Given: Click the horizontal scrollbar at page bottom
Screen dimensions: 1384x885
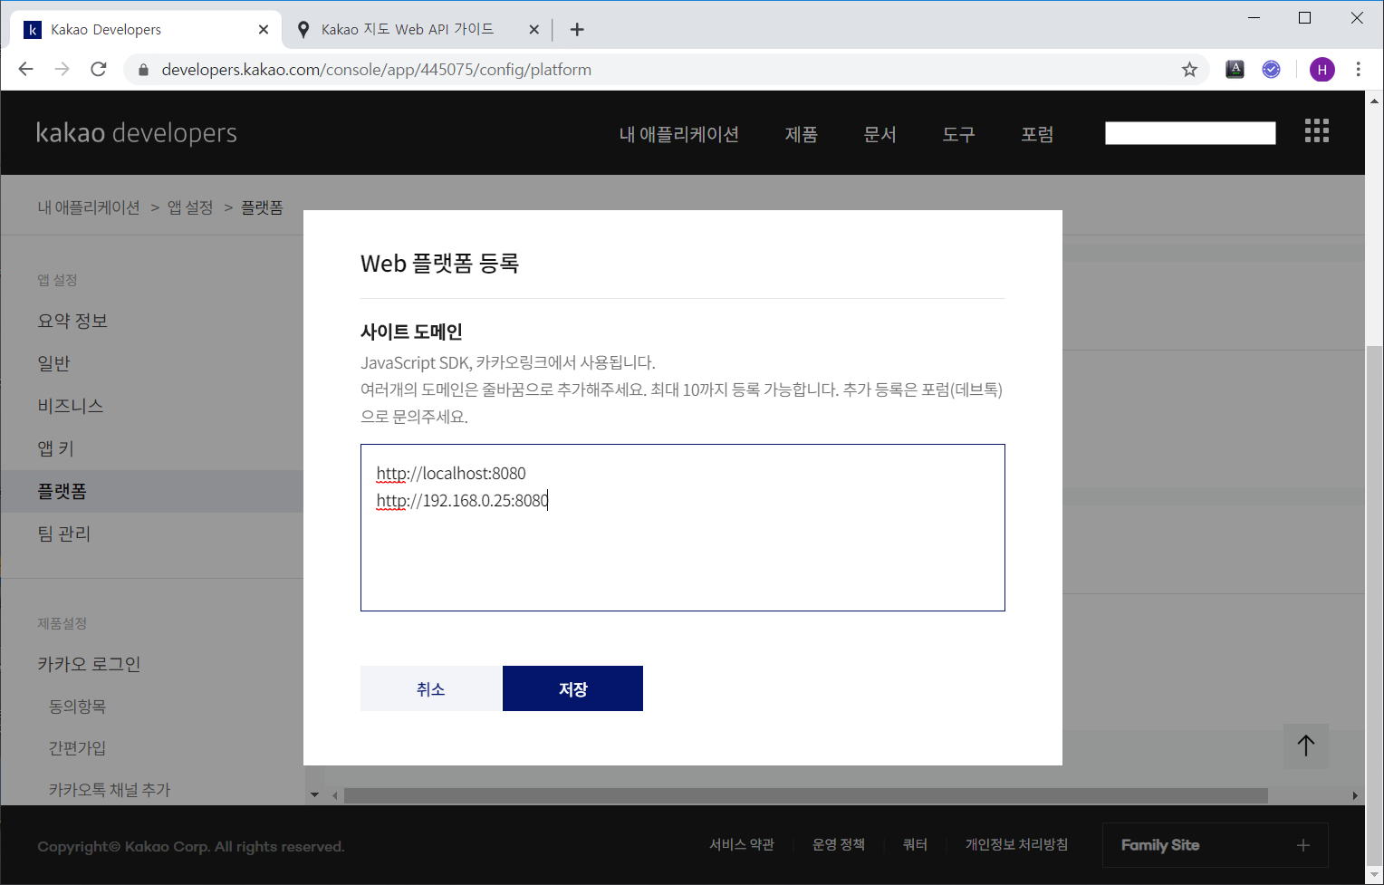Looking at the screenshot, I should (x=806, y=795).
